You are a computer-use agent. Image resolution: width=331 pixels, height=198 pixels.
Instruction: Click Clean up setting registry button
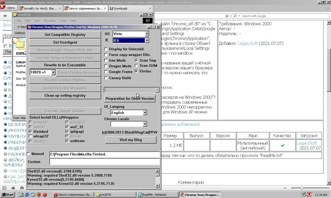pos(65,95)
